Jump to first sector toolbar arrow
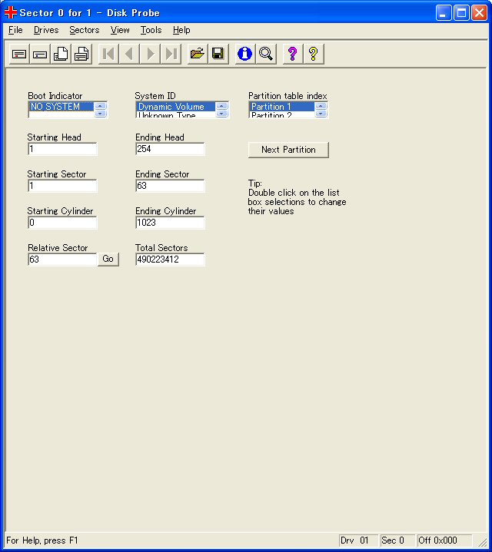Viewport: 492px width, 552px height. pyautogui.click(x=108, y=54)
